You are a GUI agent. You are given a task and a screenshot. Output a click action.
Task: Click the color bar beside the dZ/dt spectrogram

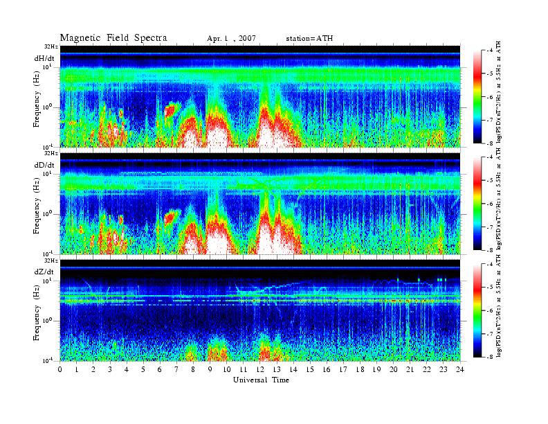click(477, 310)
